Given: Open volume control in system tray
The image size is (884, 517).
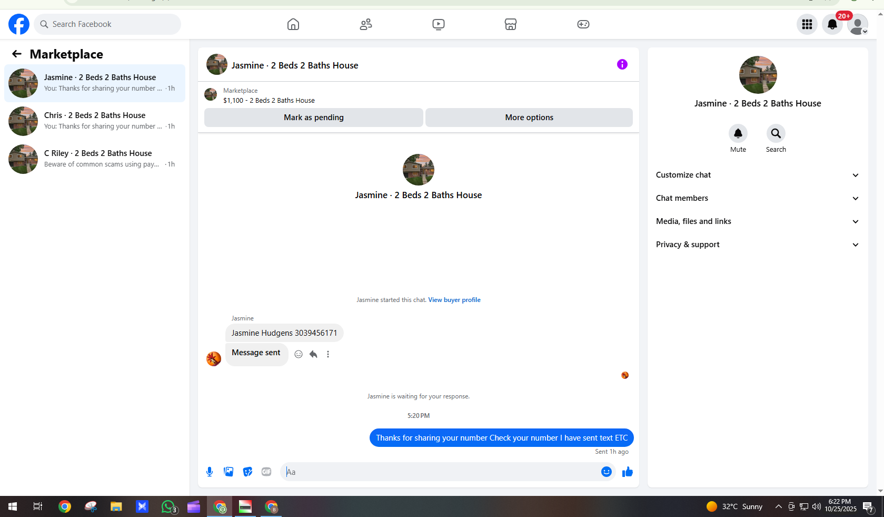Looking at the screenshot, I should pos(817,506).
